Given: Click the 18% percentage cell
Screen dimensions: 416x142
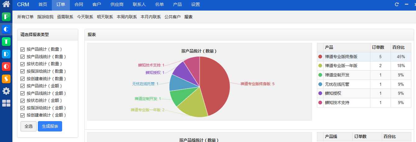Looking at the screenshot, I should [x=401, y=66].
